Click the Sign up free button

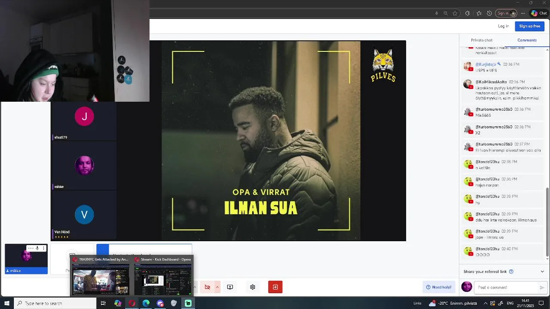click(529, 26)
